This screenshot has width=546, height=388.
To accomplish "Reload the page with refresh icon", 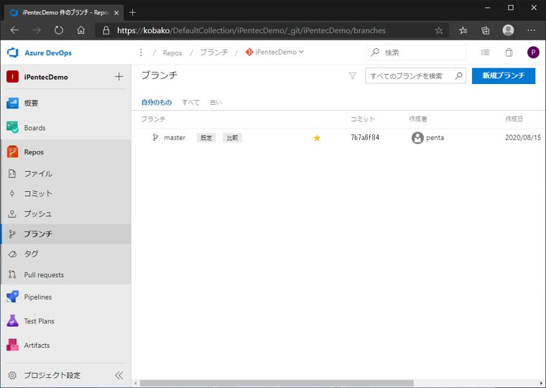I will tap(58, 30).
